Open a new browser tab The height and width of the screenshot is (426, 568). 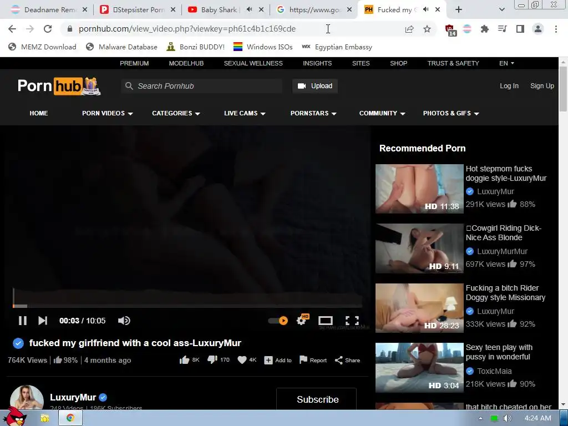(459, 10)
